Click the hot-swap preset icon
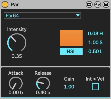Image resolution: width=111 pixels, height=99 pixels. click(98, 4)
